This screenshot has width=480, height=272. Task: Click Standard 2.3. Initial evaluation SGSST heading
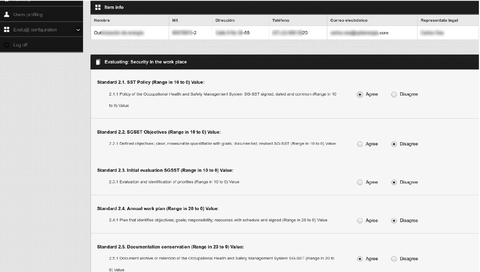(165, 170)
